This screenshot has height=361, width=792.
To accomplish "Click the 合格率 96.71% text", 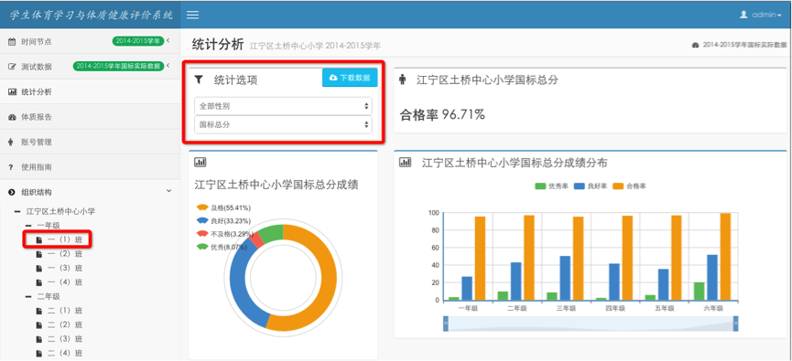I will (x=442, y=115).
